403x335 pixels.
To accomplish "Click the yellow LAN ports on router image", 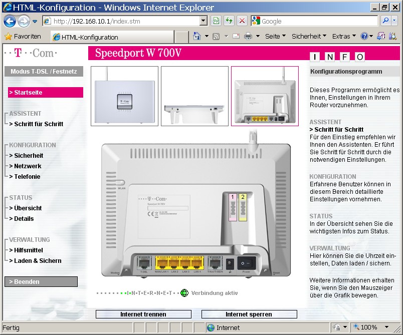I will (179, 262).
